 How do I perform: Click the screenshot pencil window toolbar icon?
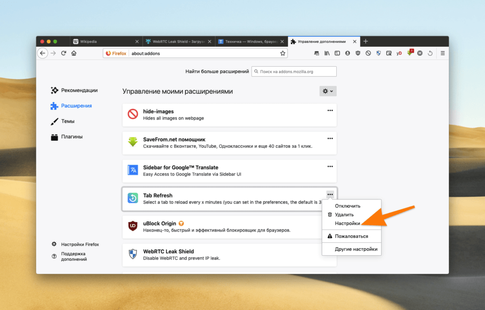[389, 53]
